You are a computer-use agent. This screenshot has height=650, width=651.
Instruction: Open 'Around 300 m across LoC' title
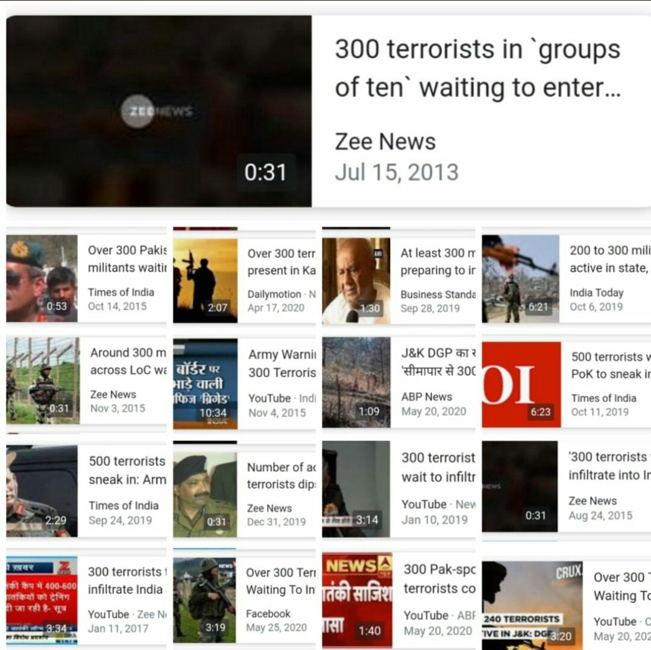point(128,361)
